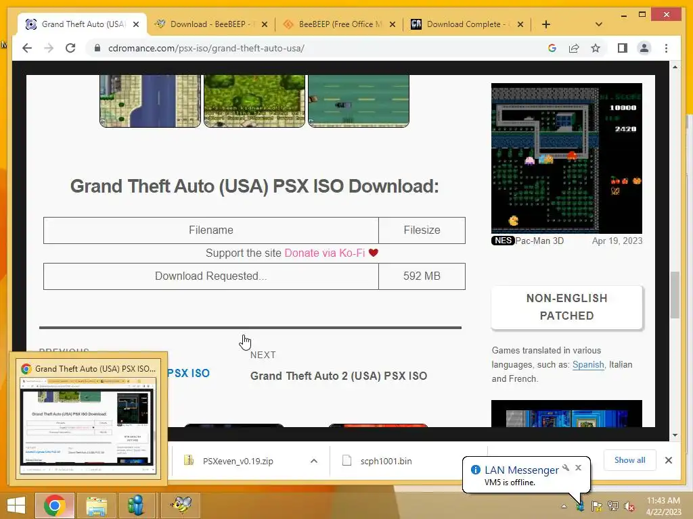The image size is (693, 519).
Task: Open the Chrome profile avatar
Action: point(644,48)
